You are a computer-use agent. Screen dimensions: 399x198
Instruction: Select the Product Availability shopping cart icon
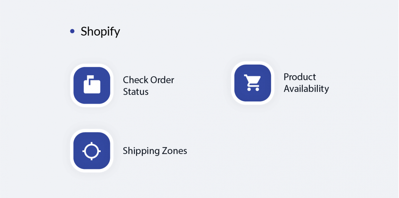click(253, 83)
